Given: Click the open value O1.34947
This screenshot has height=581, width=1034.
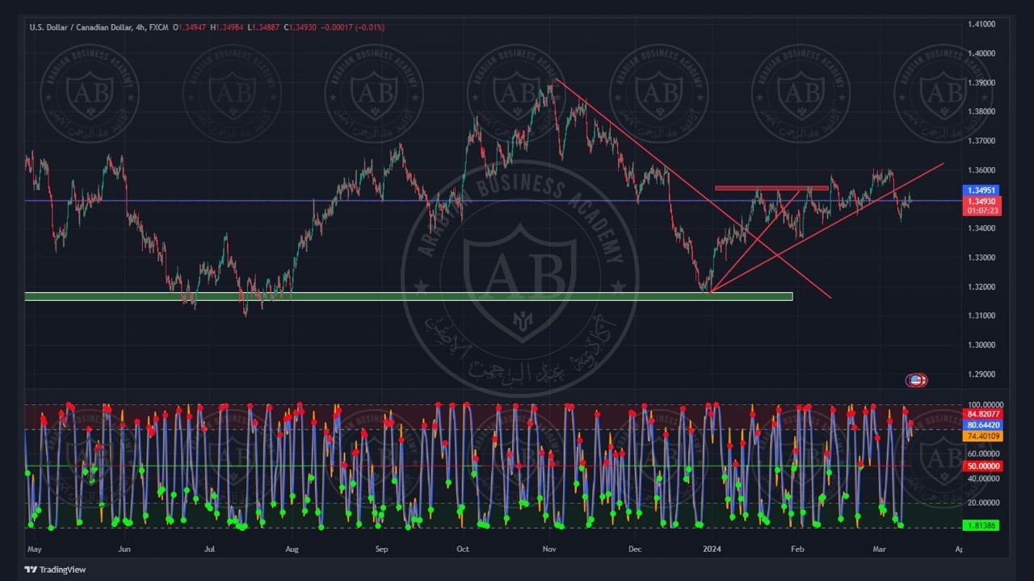Looking at the screenshot, I should [190, 27].
